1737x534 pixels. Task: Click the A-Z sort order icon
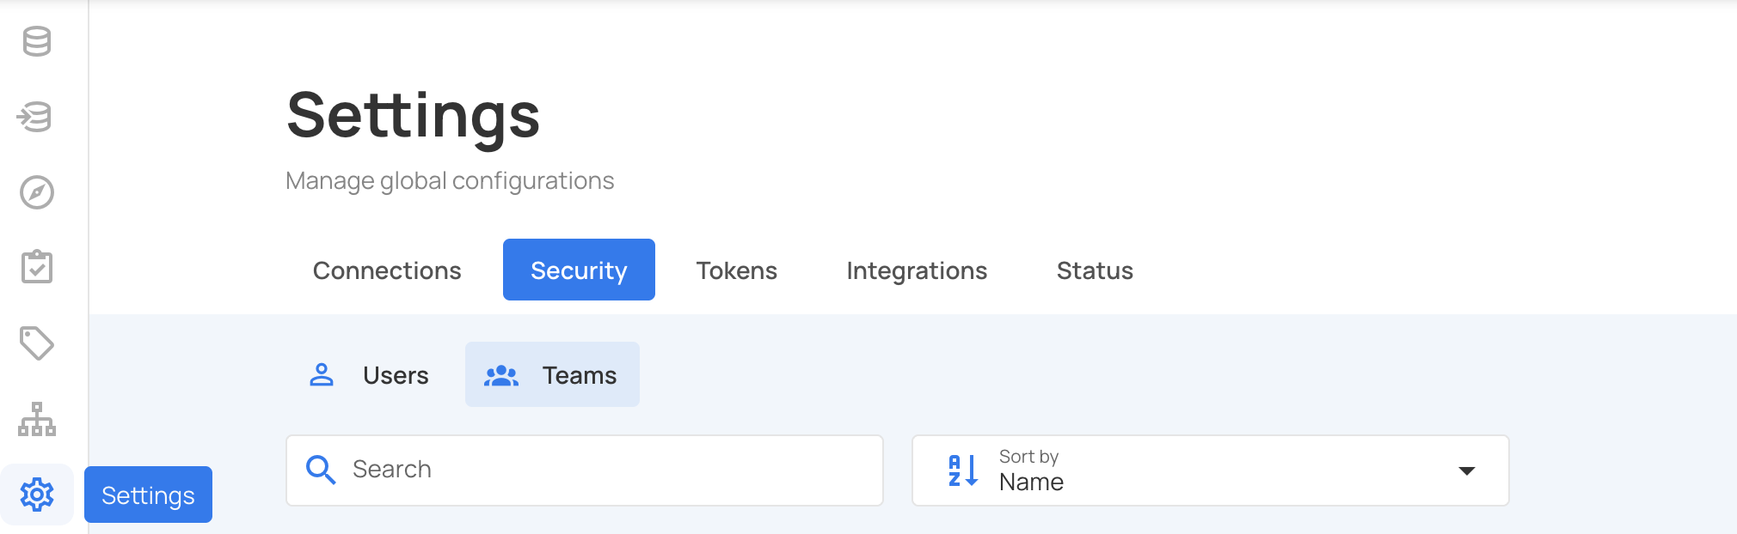pos(963,470)
